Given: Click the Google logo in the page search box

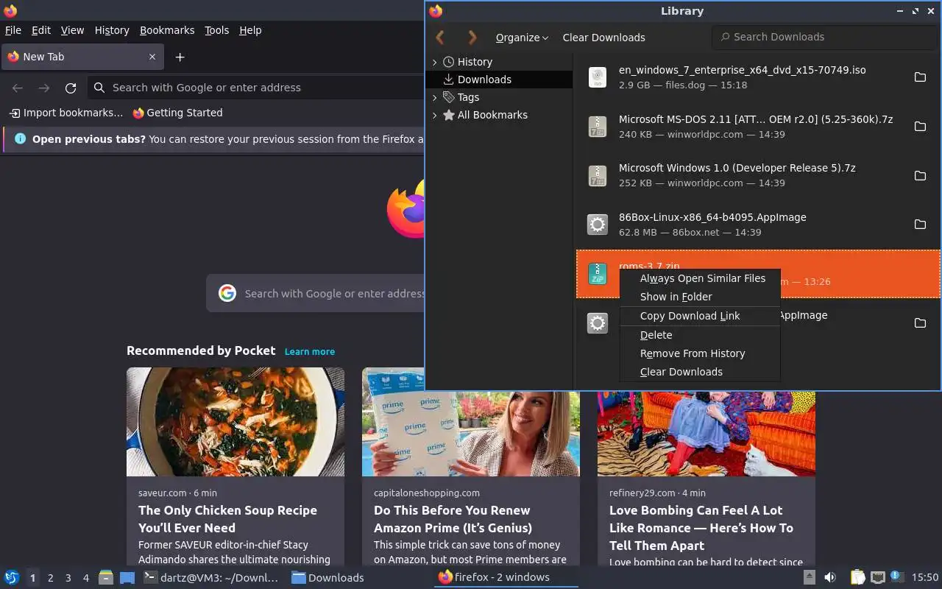Looking at the screenshot, I should [x=227, y=293].
